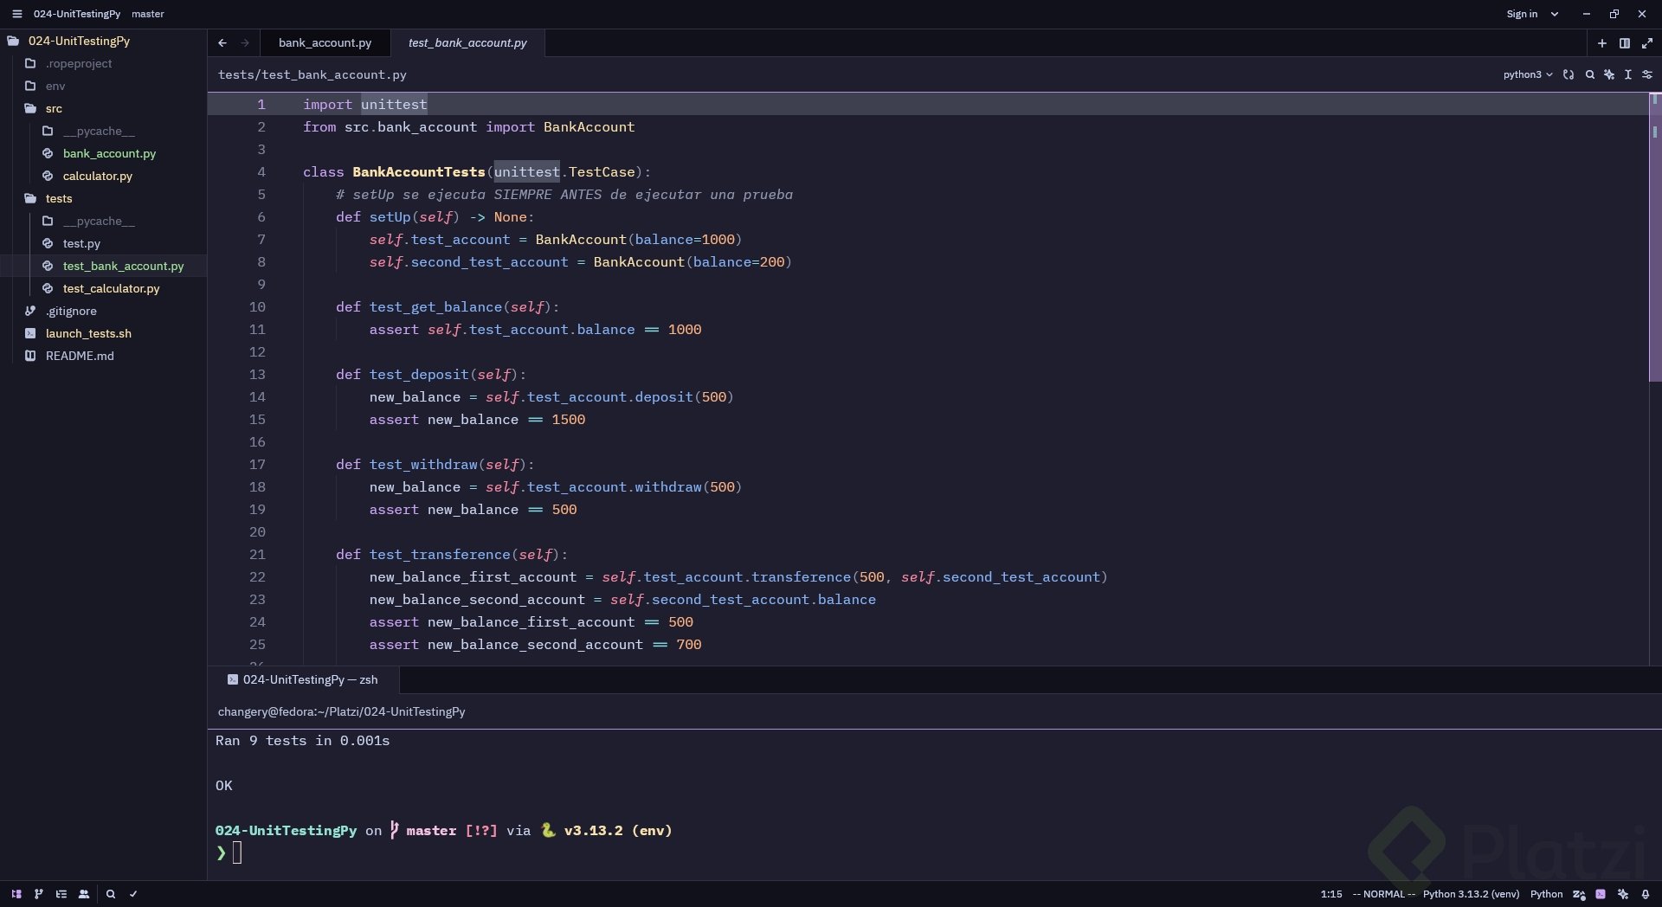Open project search from status bar
This screenshot has width=1662, height=907.
111,894
